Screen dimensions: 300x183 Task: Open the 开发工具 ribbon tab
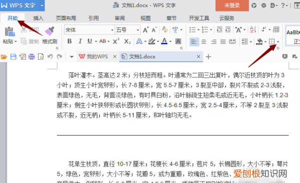coord(199,18)
